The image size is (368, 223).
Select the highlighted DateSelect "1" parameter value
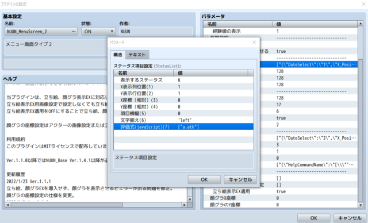tap(316, 64)
